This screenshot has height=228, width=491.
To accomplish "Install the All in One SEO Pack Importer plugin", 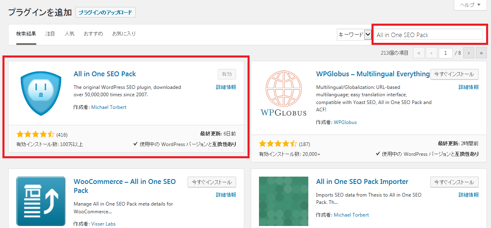I will 454,182.
